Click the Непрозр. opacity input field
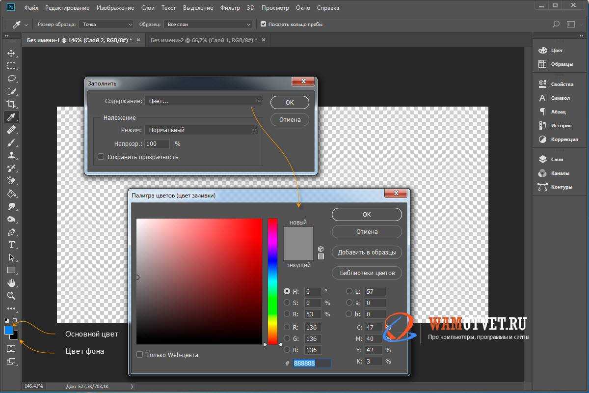This screenshot has width=589, height=393. (157, 143)
